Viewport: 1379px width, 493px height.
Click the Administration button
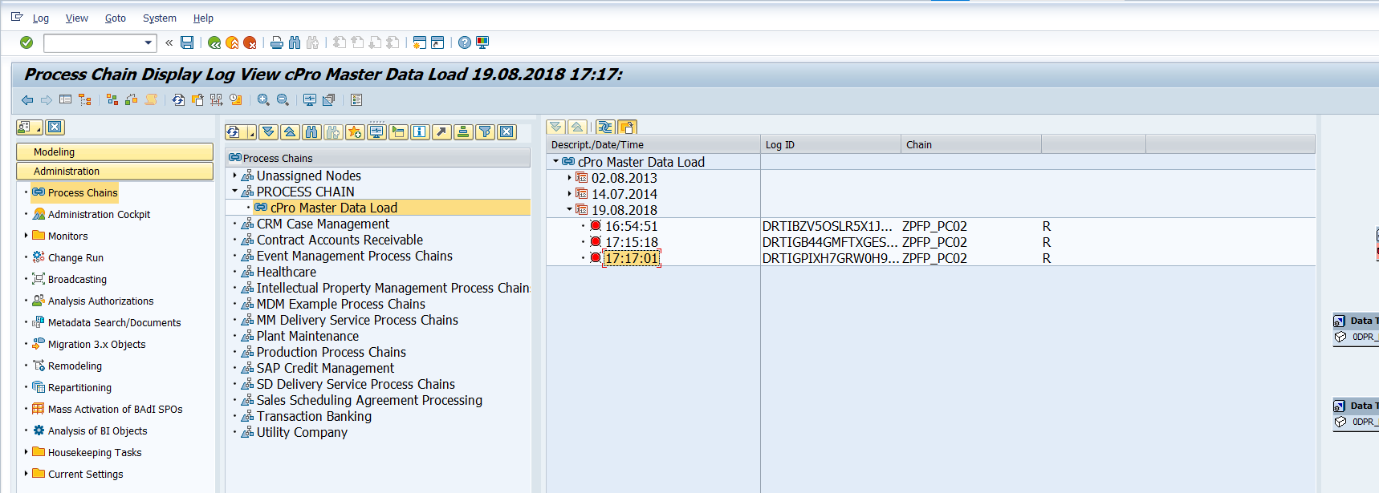click(115, 171)
